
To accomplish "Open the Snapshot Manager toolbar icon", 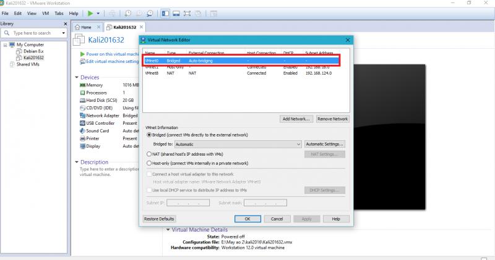I will coord(150,13).
